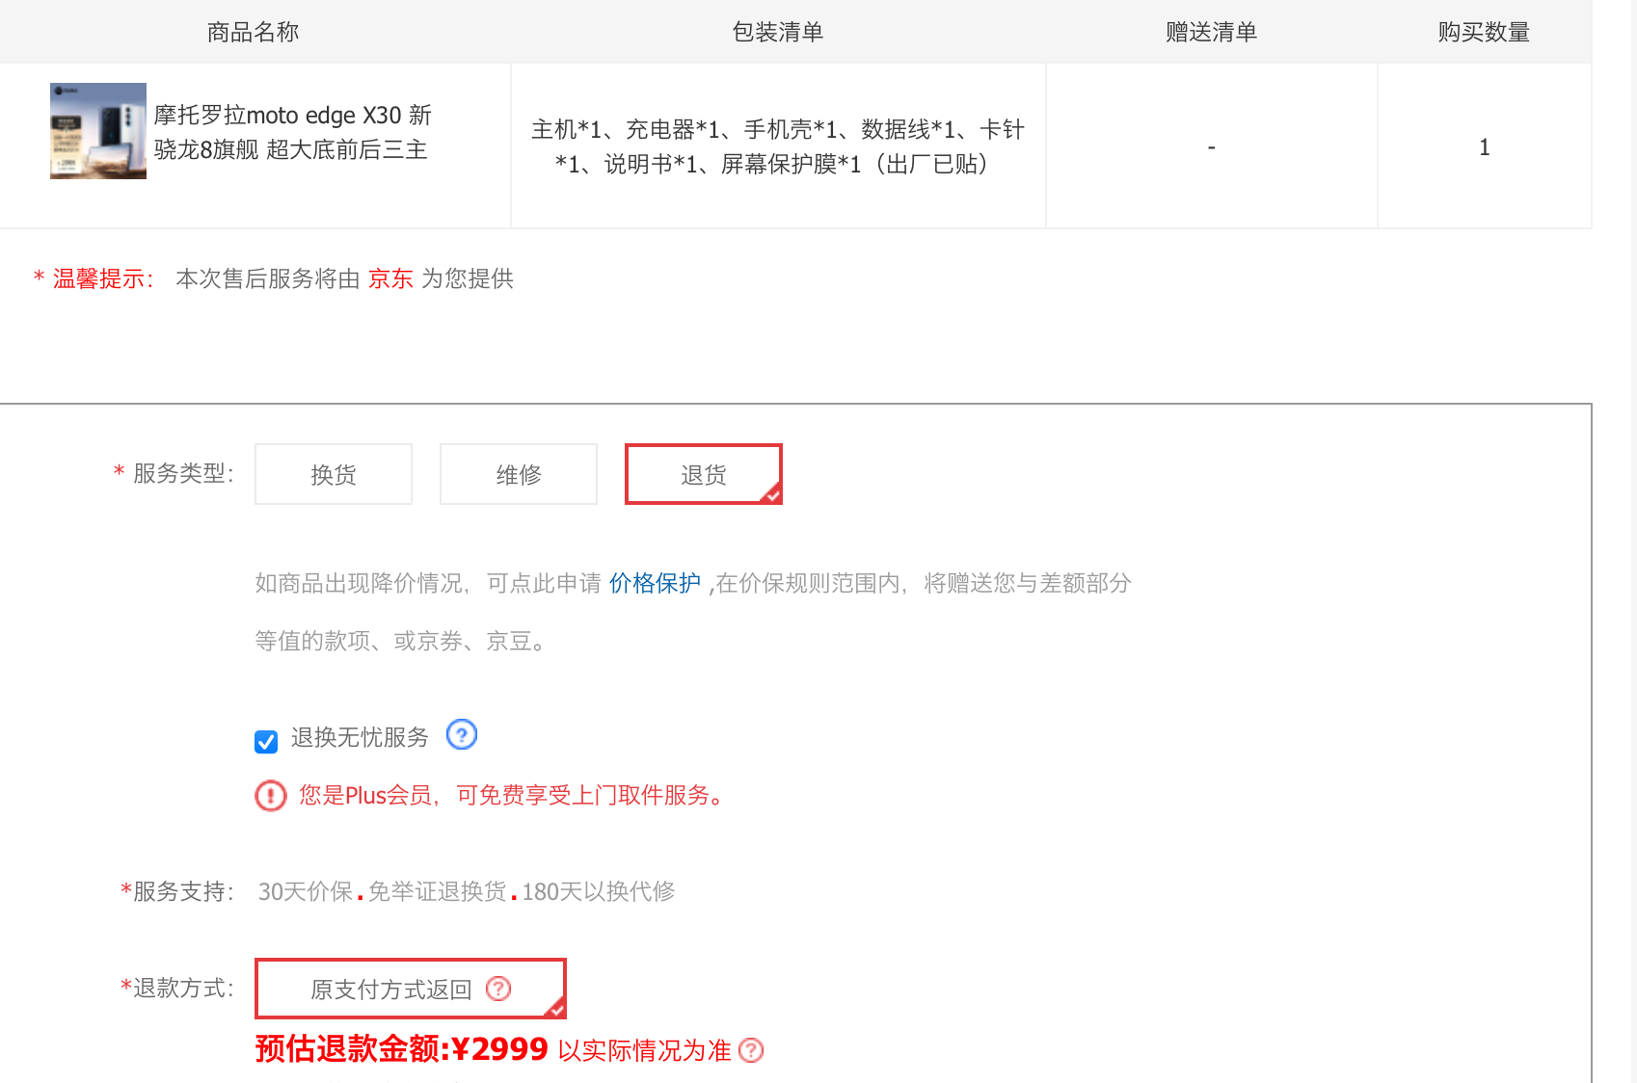Select the 维修 service type
This screenshot has width=1637, height=1083.
pos(519,474)
